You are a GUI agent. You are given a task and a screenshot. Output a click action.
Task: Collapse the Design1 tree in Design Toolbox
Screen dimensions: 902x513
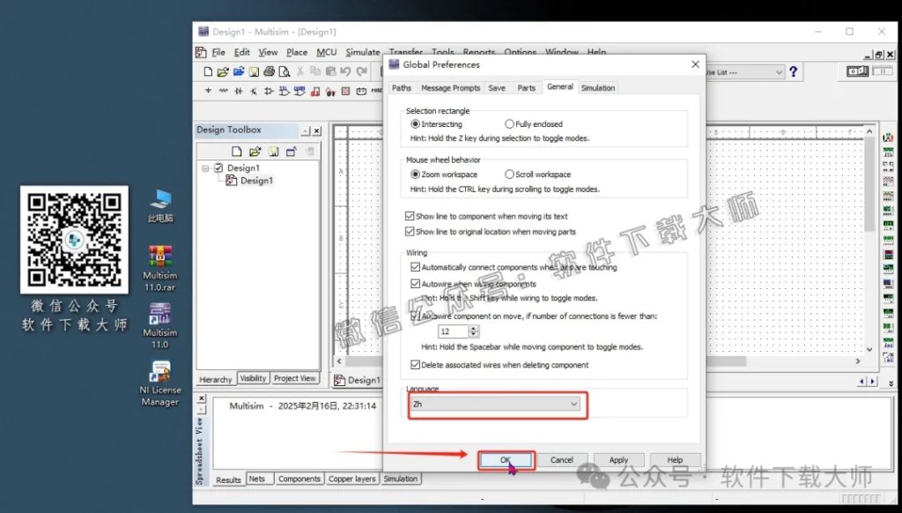(206, 167)
